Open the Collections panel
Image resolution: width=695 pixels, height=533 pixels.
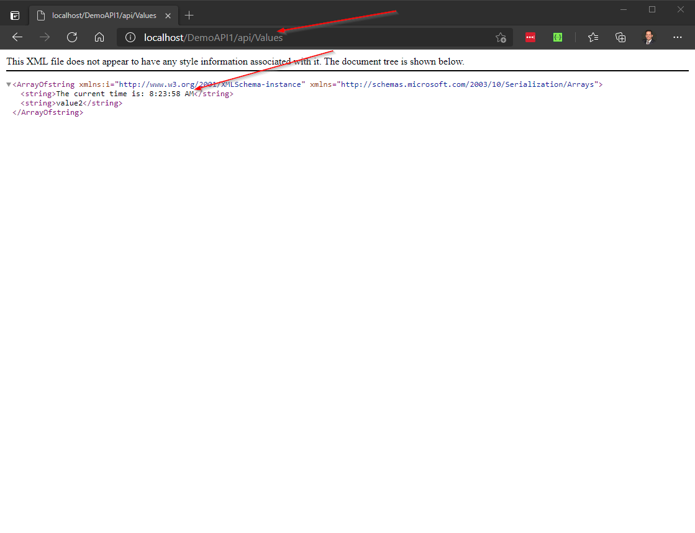tap(620, 37)
